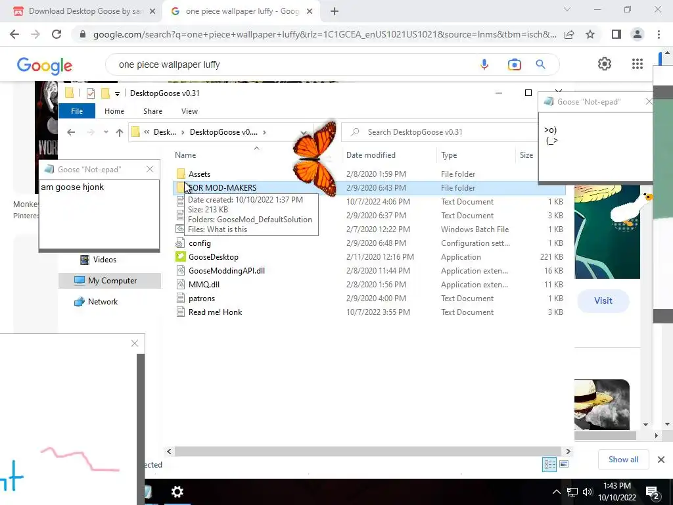Close the Download Desktop Goose tab
This screenshot has width=673, height=505.
[152, 12]
